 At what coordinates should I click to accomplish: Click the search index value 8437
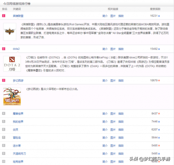coord(155,113)
